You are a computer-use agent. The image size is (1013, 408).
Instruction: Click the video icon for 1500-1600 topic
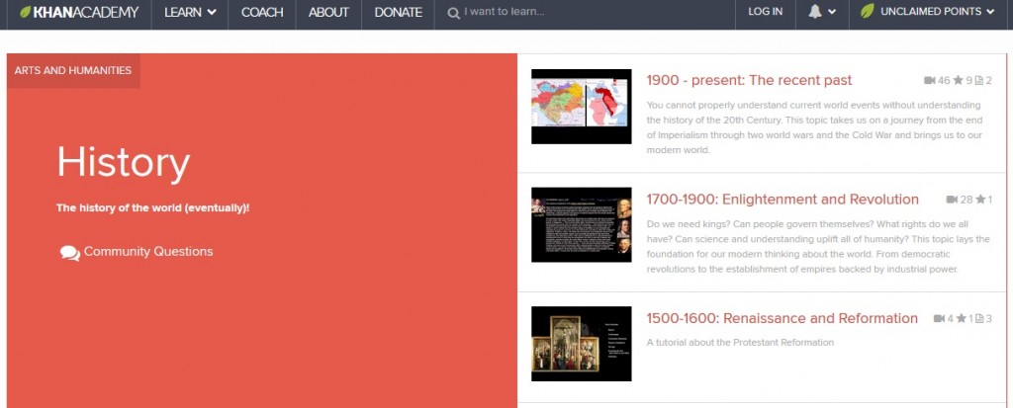pos(940,318)
